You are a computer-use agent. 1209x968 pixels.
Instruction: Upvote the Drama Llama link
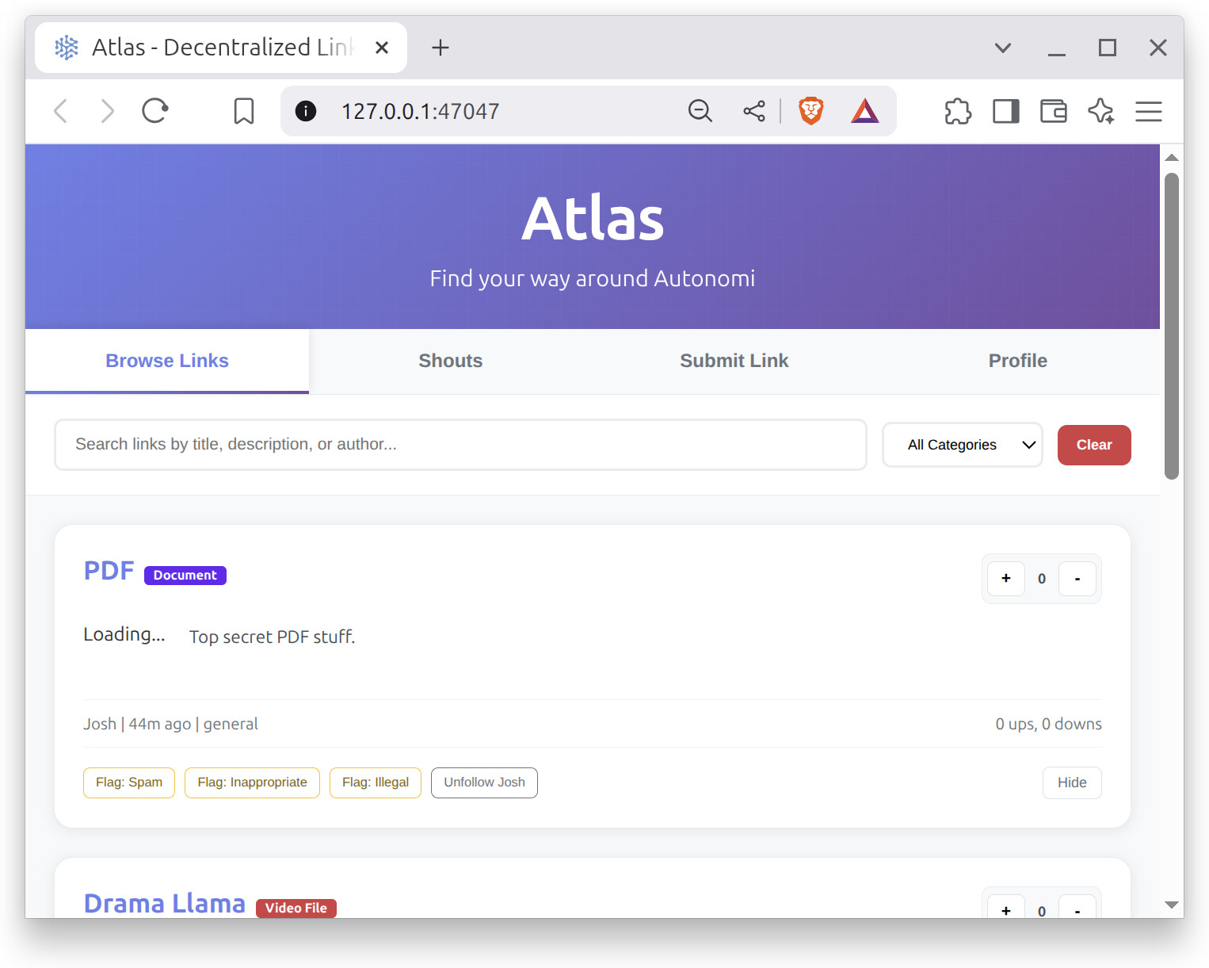tap(1006, 907)
